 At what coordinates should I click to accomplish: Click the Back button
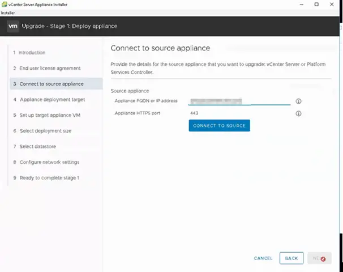291,258
